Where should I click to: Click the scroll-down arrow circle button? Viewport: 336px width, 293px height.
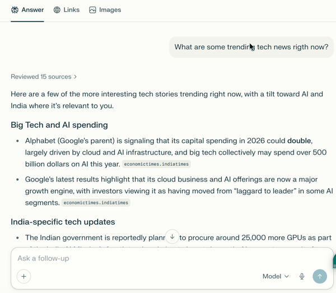[172, 236]
